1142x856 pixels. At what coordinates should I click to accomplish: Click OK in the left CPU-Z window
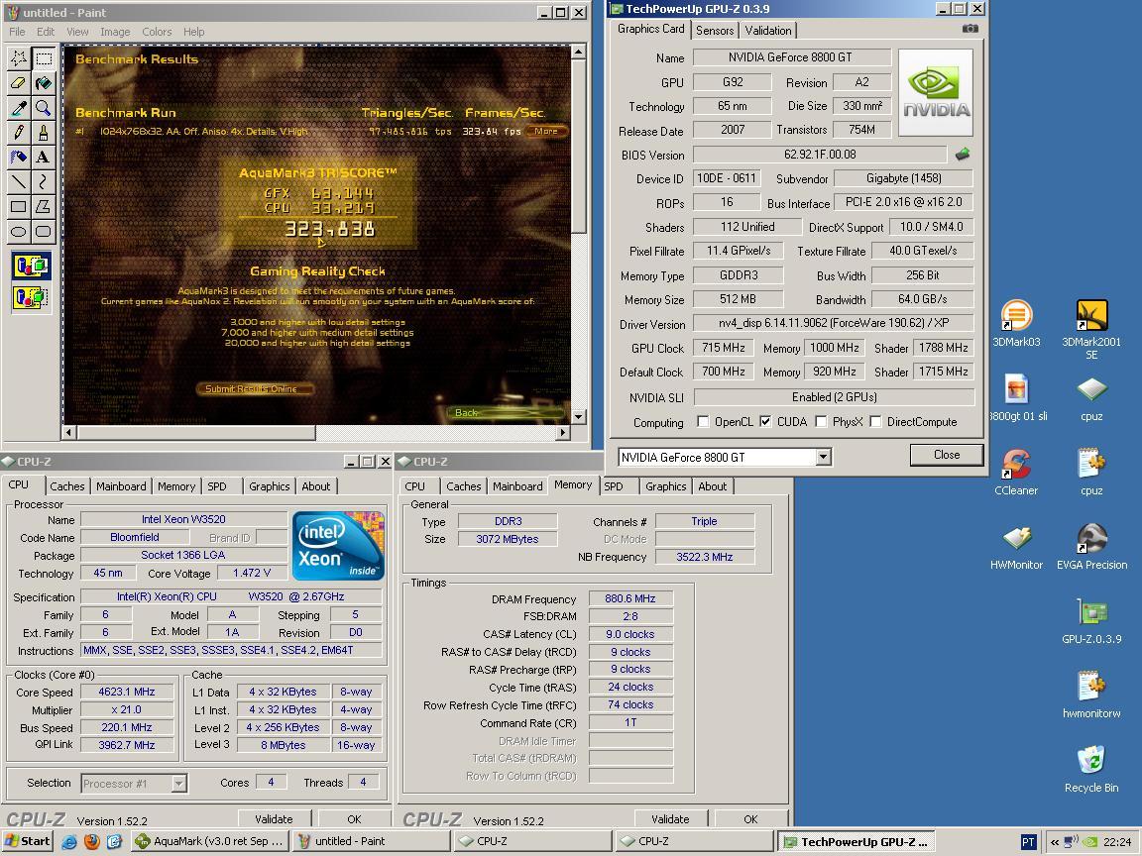(x=354, y=819)
